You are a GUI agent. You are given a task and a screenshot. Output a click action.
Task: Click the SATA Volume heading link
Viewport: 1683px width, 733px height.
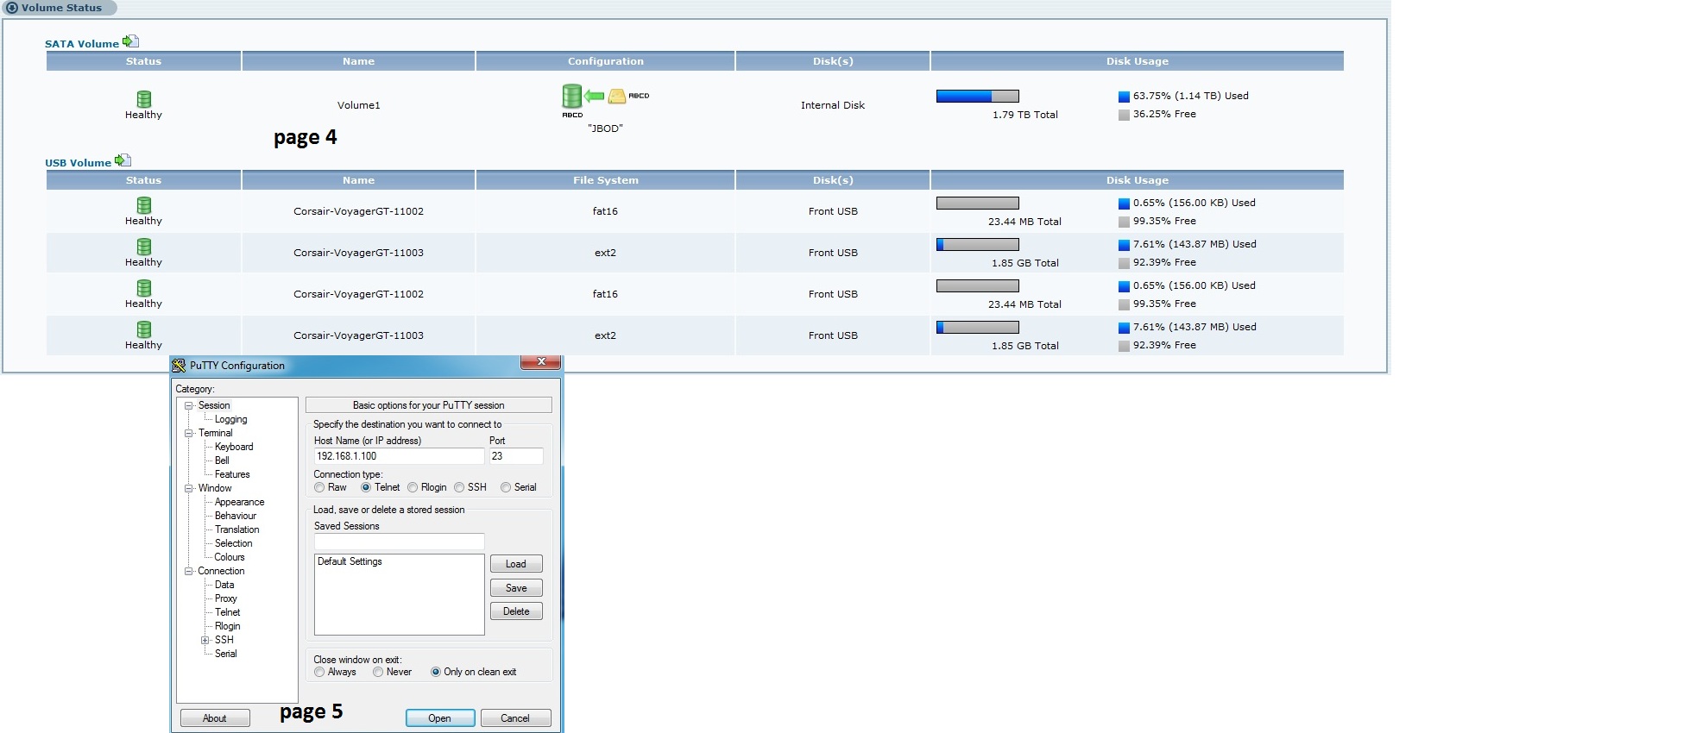pyautogui.click(x=82, y=44)
